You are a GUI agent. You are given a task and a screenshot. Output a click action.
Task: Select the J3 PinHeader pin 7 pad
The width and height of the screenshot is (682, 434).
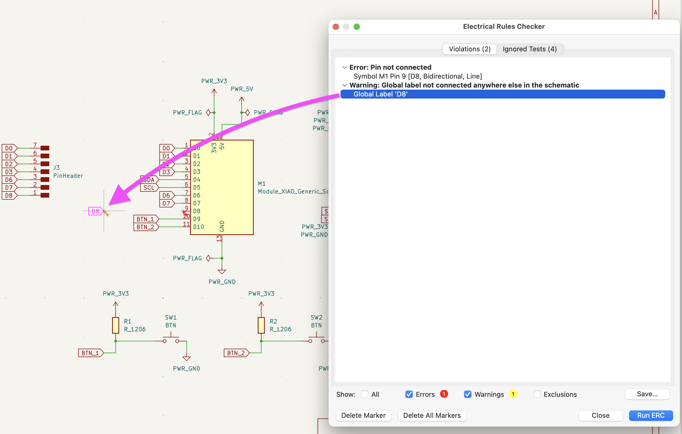click(x=45, y=148)
